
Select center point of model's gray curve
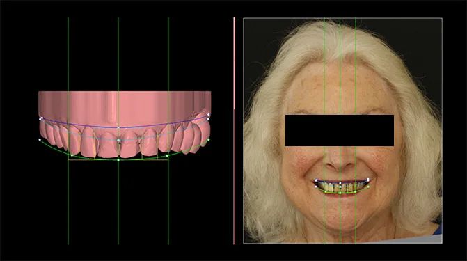tap(118, 140)
